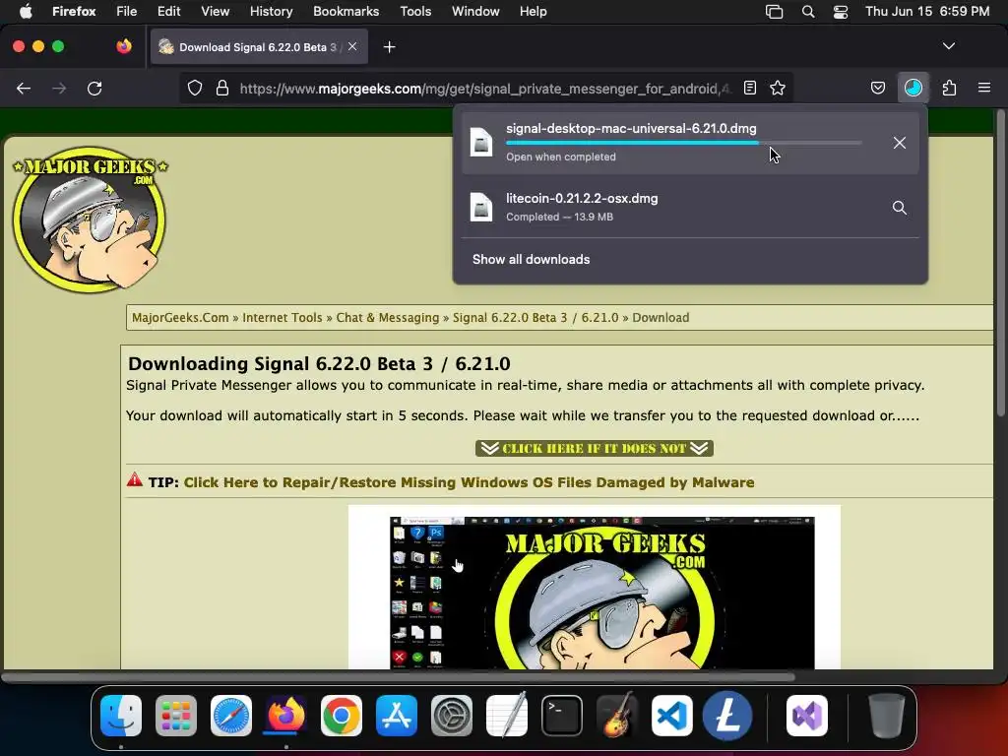Viewport: 1008px width, 756px height.
Task: Open a new tab with plus
Action: tap(389, 47)
